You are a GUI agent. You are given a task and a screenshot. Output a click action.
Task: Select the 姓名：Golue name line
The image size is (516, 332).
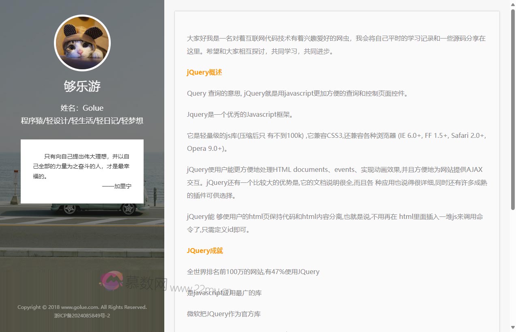pos(82,108)
